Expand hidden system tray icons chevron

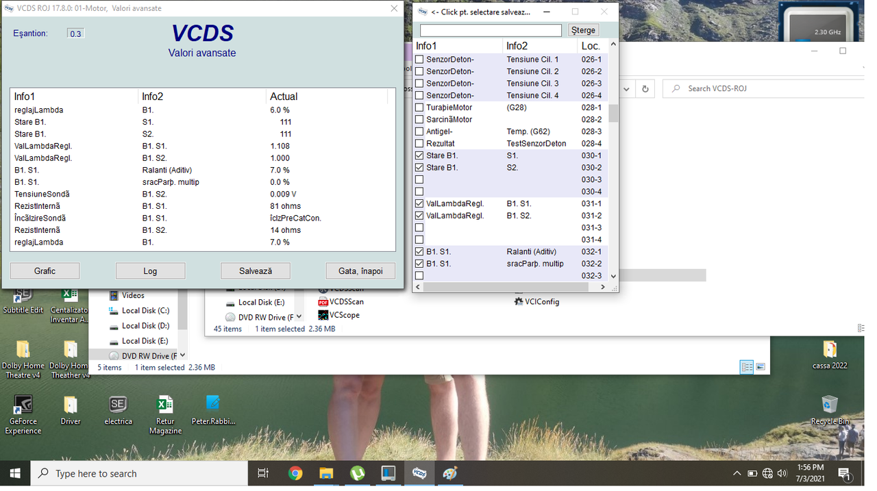click(737, 473)
